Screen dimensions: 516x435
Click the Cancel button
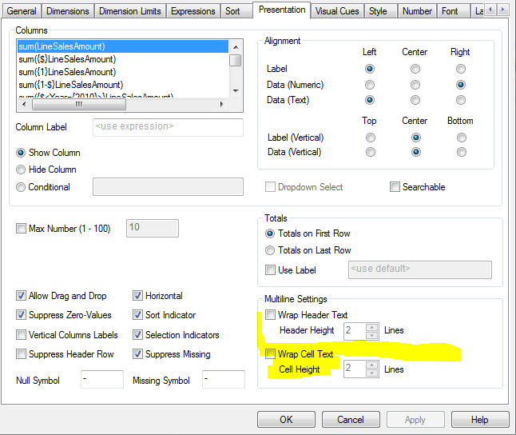tap(351, 420)
